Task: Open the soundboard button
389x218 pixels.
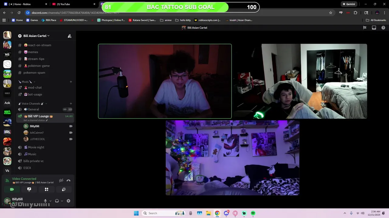Action: tap(64, 189)
